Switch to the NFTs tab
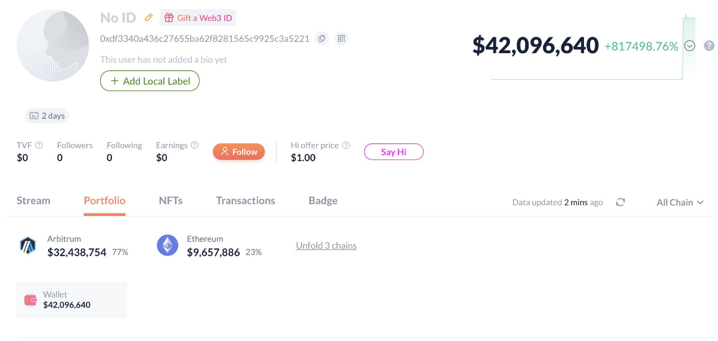This screenshot has height=341, width=718. (x=171, y=201)
